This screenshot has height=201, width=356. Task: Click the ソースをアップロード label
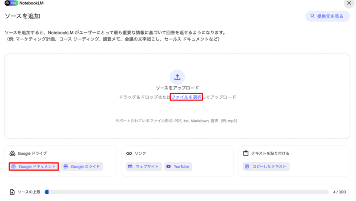click(x=177, y=88)
